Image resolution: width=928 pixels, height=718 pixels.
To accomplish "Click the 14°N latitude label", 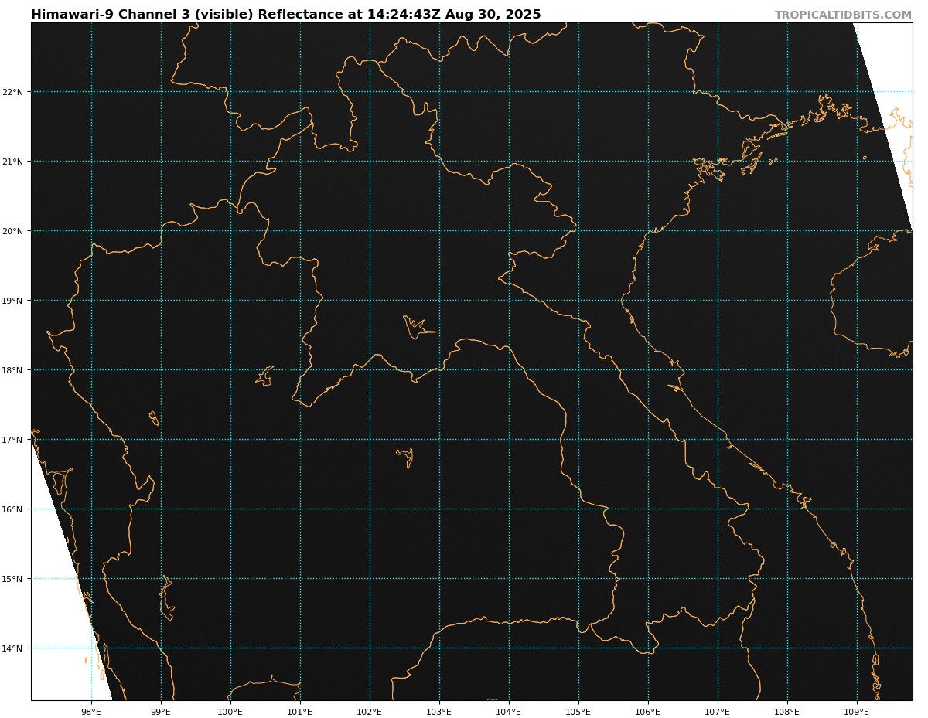I will 14,648.
